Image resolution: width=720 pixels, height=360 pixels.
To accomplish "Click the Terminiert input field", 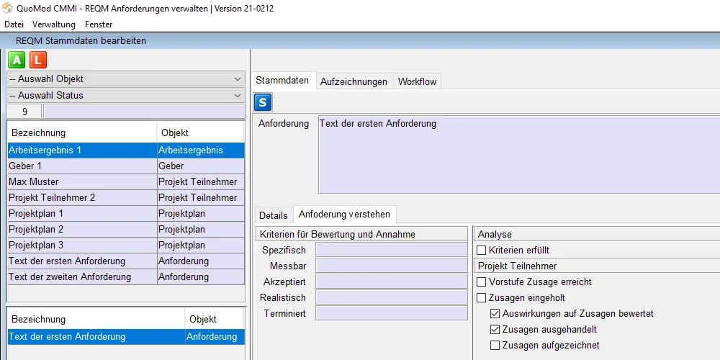I will (x=391, y=313).
